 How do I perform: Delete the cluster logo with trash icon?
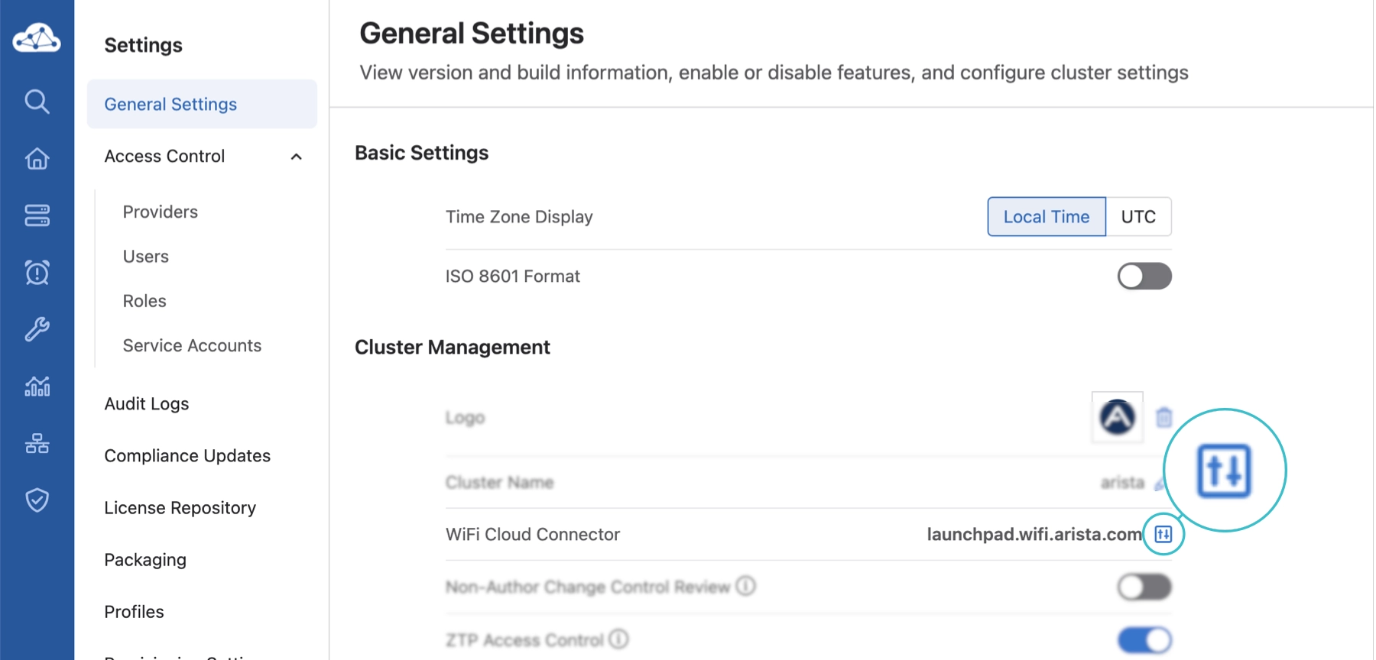point(1163,418)
